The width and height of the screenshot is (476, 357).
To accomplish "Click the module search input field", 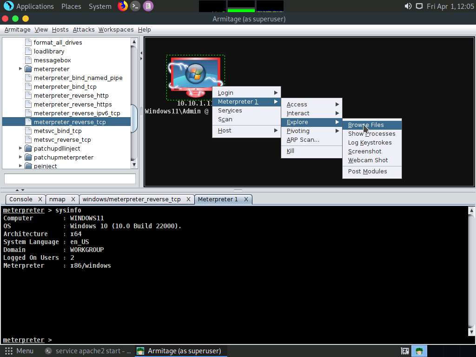I will (x=70, y=178).
